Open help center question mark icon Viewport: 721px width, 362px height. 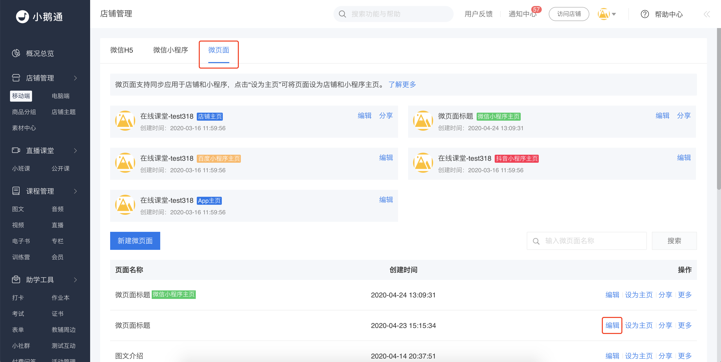(645, 14)
